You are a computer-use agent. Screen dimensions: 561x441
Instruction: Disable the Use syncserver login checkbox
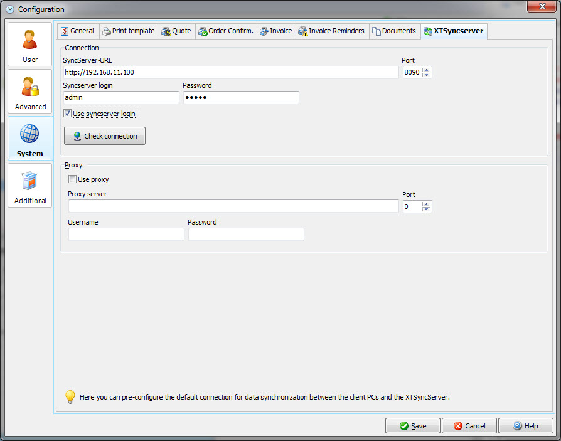click(67, 114)
